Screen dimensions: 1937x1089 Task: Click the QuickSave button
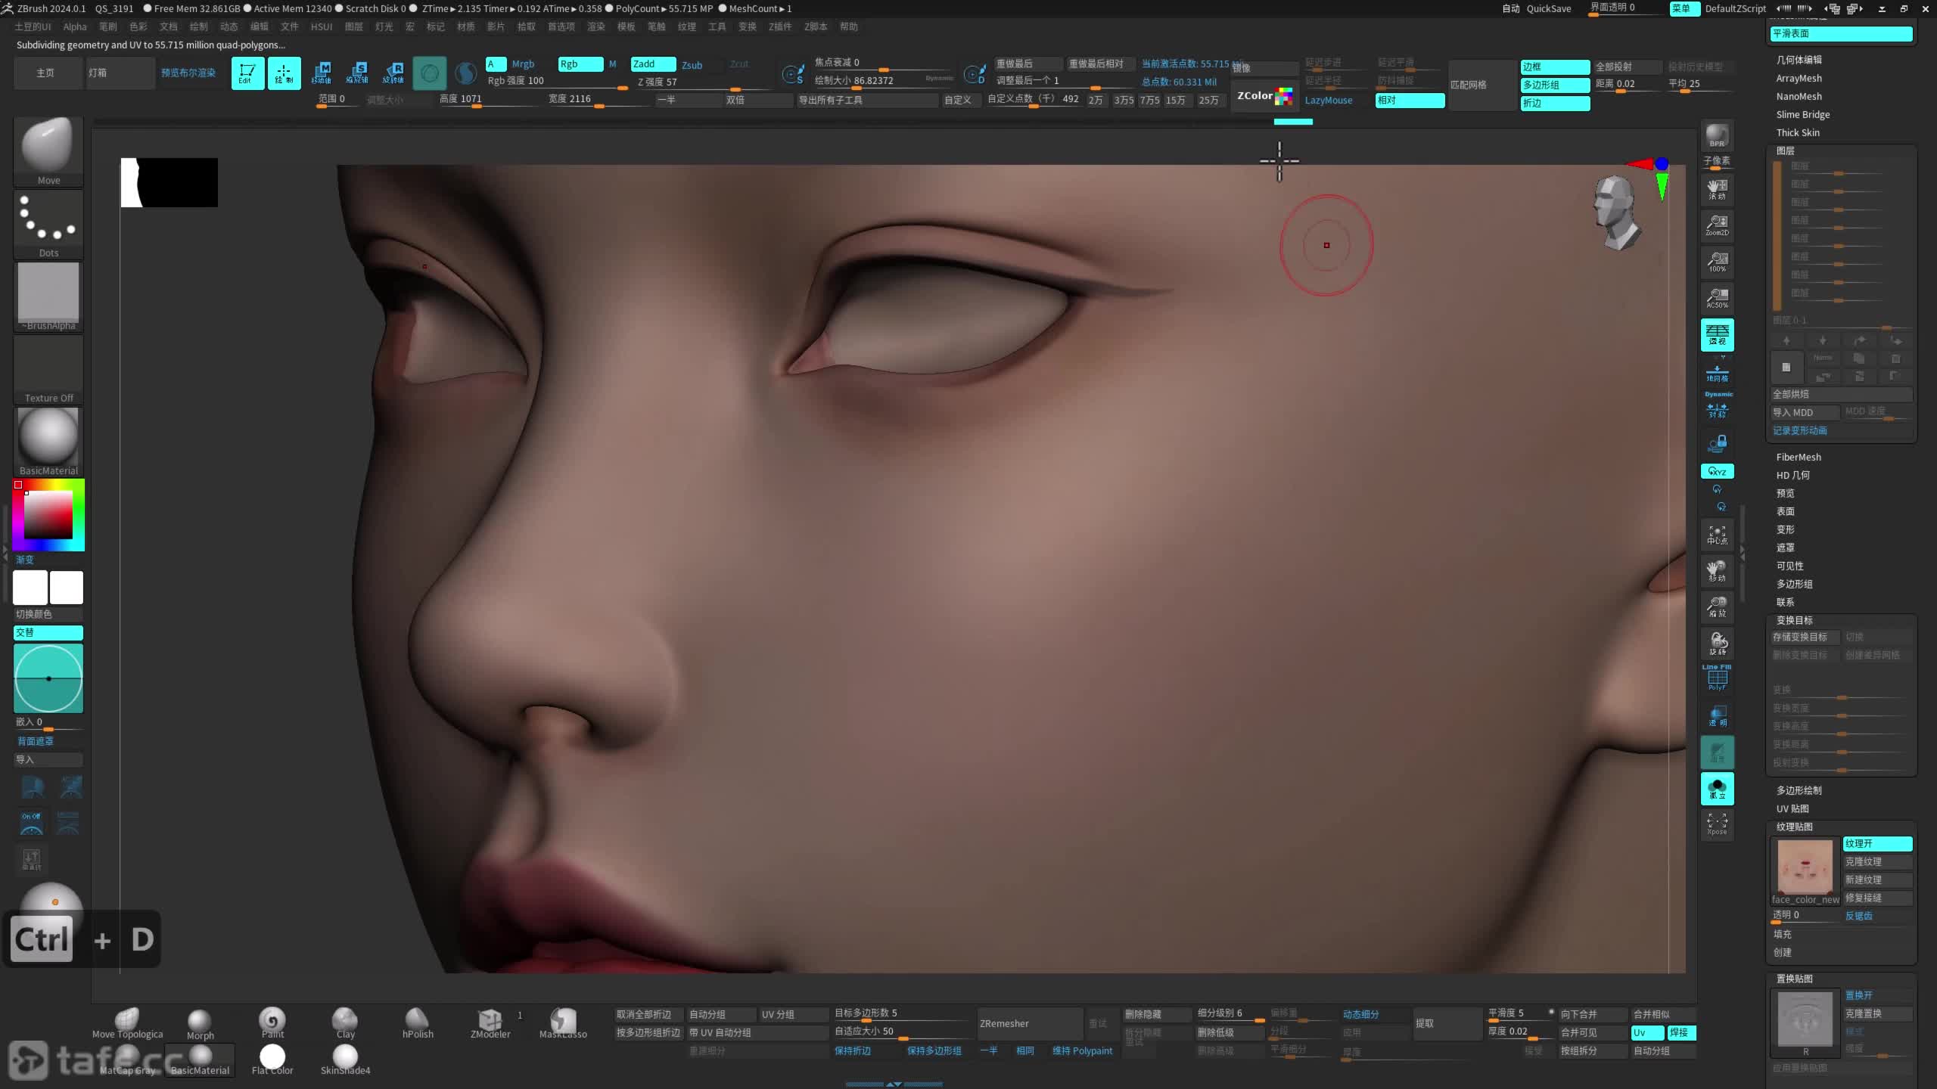(x=1549, y=8)
